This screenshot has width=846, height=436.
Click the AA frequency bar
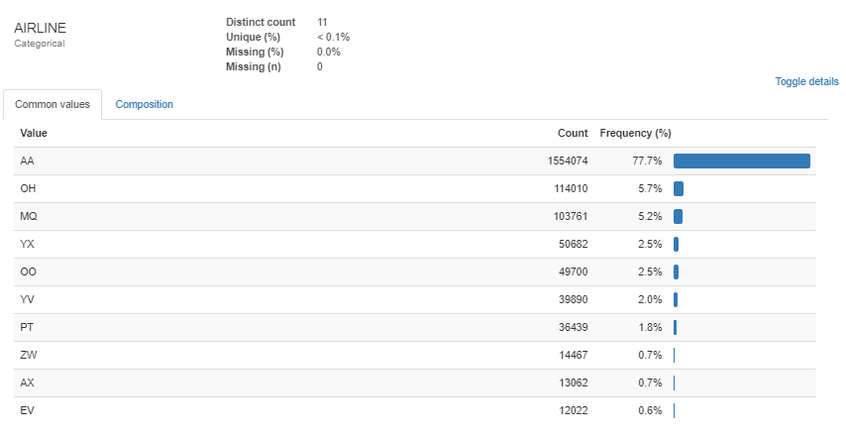(x=741, y=161)
